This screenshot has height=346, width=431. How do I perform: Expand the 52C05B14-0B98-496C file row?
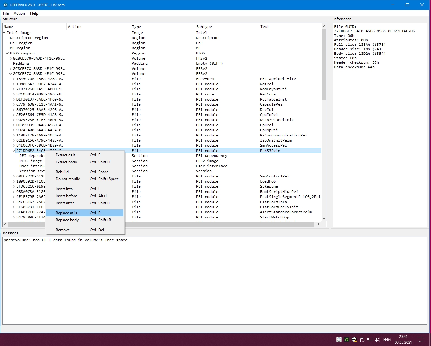click(14, 94)
